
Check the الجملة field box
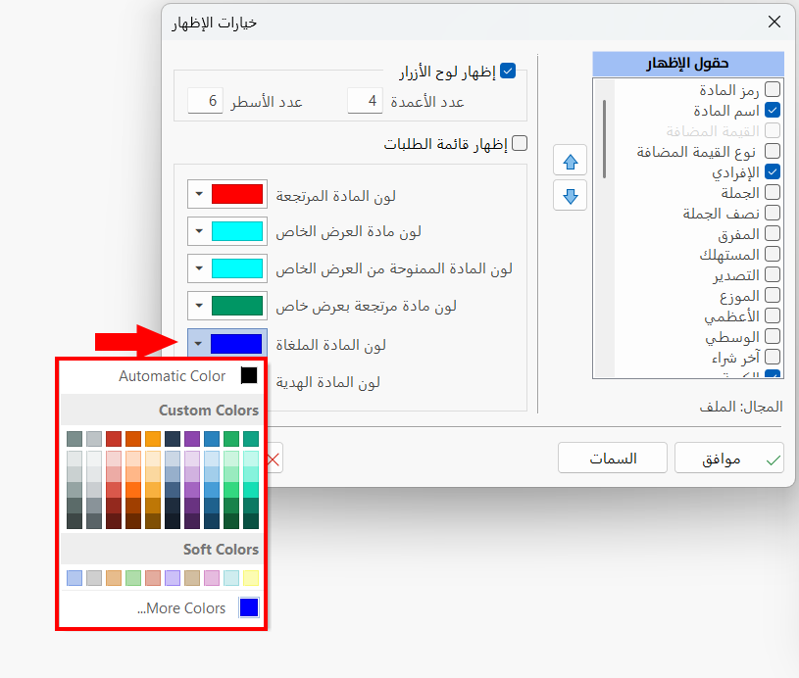point(773,192)
